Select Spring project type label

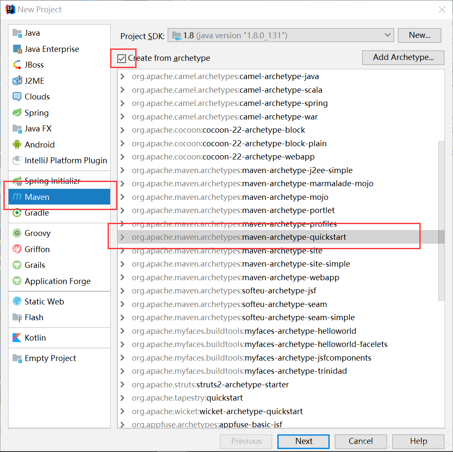tap(37, 113)
